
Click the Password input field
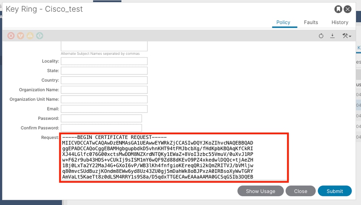point(101,118)
